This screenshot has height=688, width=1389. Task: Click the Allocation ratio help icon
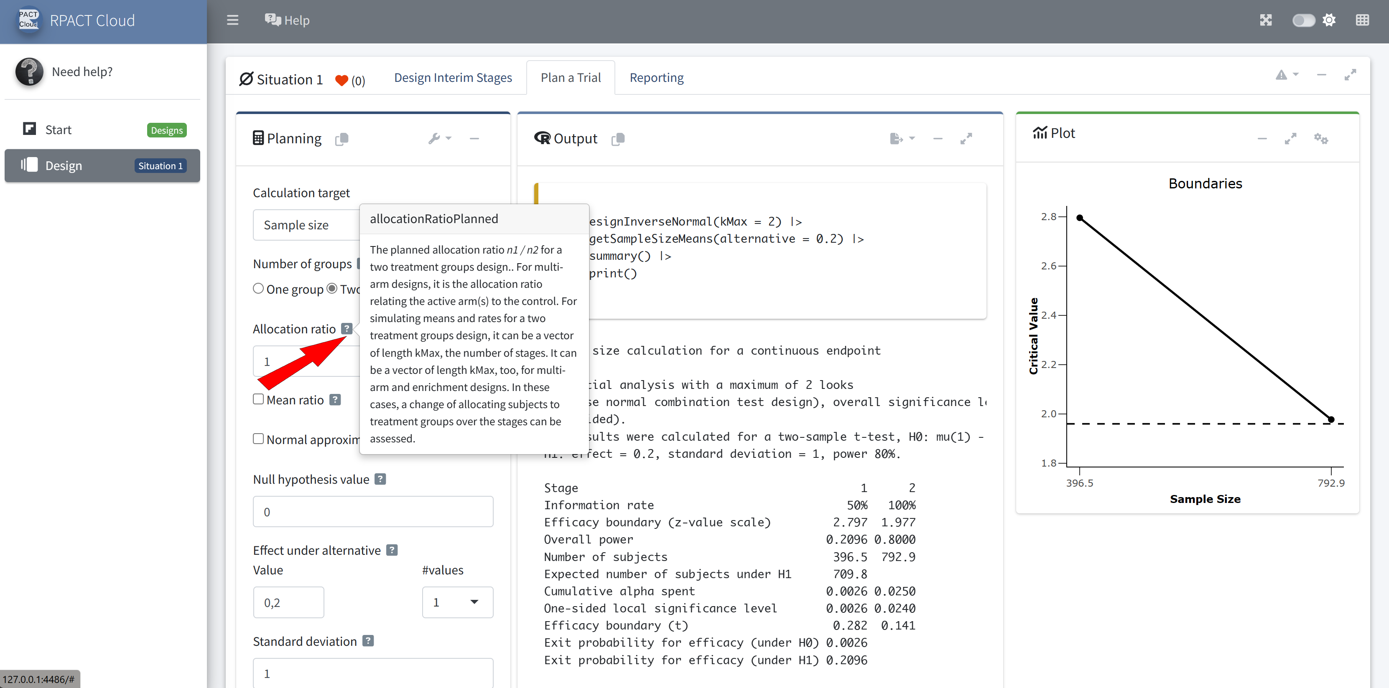(x=347, y=329)
